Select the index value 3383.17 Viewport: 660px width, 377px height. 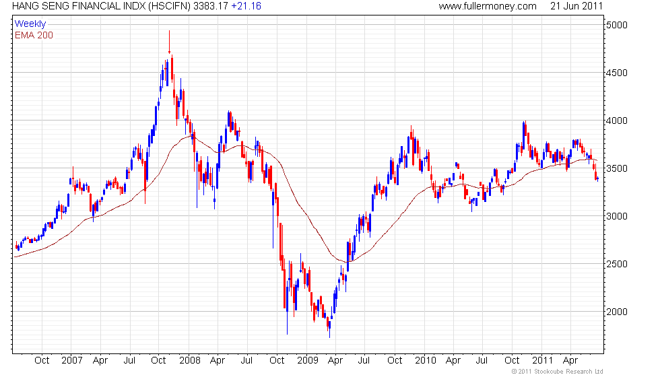(x=210, y=6)
